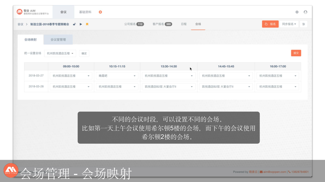Image resolution: width=325 pixels, height=182 pixels.
Task: Open 2018-03-27 16:00-17:00 venue dropdown
Action: pyautogui.click(x=278, y=76)
